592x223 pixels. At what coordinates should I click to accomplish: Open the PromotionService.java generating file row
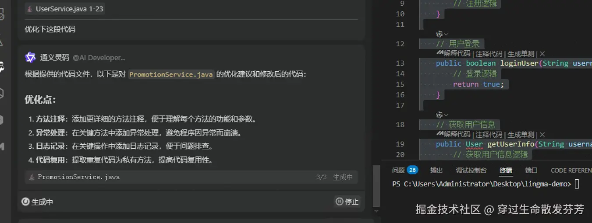pos(191,177)
